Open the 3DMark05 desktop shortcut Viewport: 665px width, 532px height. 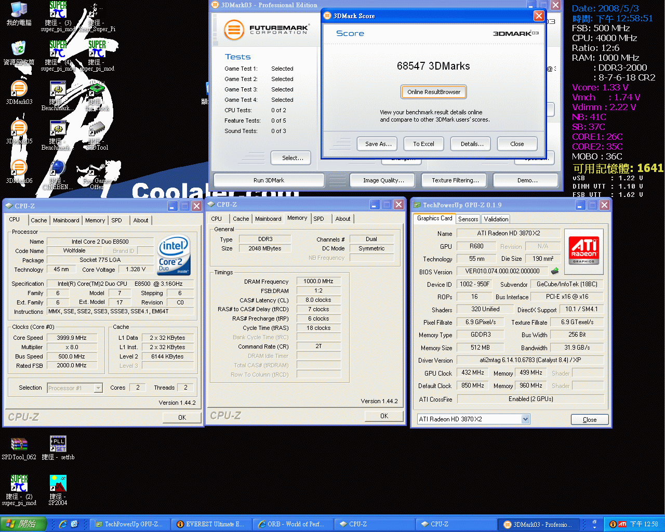click(x=19, y=129)
